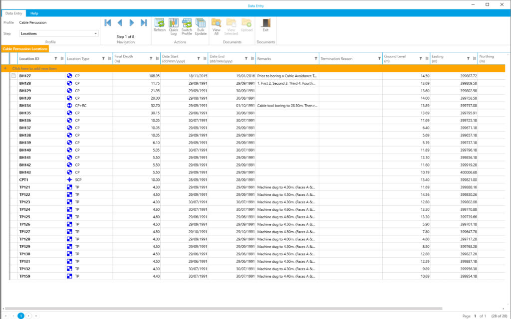Image resolution: width=511 pixels, height=319 pixels.
Task: Click the horizontal scrollbar at grid bottom
Action: (x=225, y=309)
